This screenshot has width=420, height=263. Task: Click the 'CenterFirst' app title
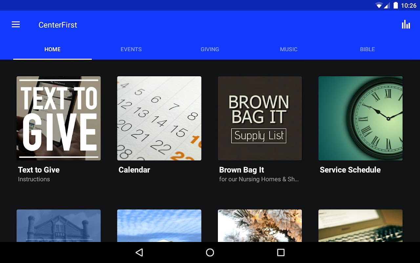[58, 25]
